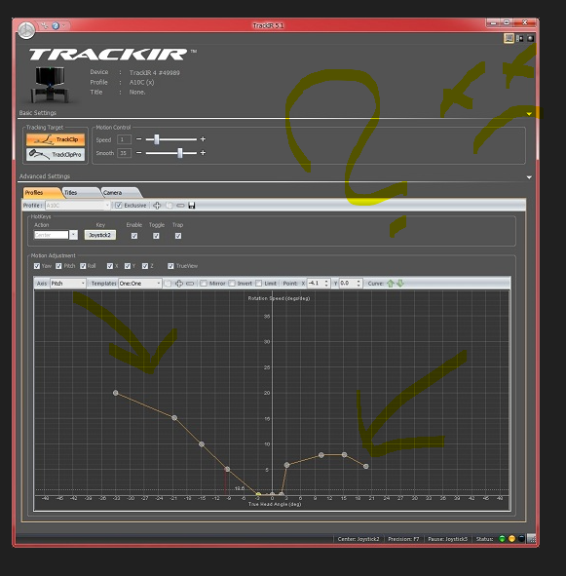Image resolution: width=566 pixels, height=576 pixels.
Task: Click the Smooth slider handle
Action: coord(180,153)
